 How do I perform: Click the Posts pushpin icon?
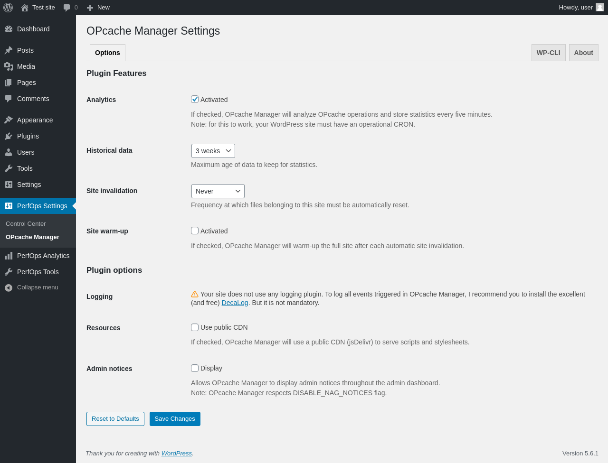(x=9, y=50)
